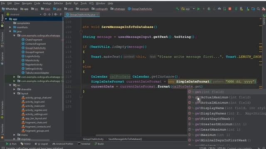
Task: Choose getDisplayName completion suggestion
Action: 227,108
